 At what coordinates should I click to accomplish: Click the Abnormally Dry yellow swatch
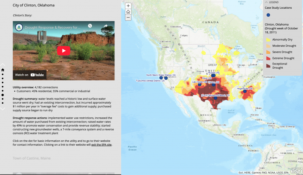[x=268, y=40]
